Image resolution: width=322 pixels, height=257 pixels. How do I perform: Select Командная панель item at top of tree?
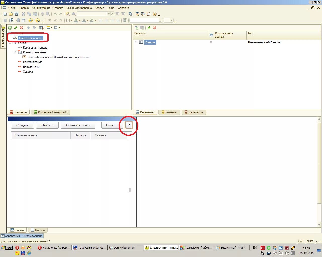30,38
